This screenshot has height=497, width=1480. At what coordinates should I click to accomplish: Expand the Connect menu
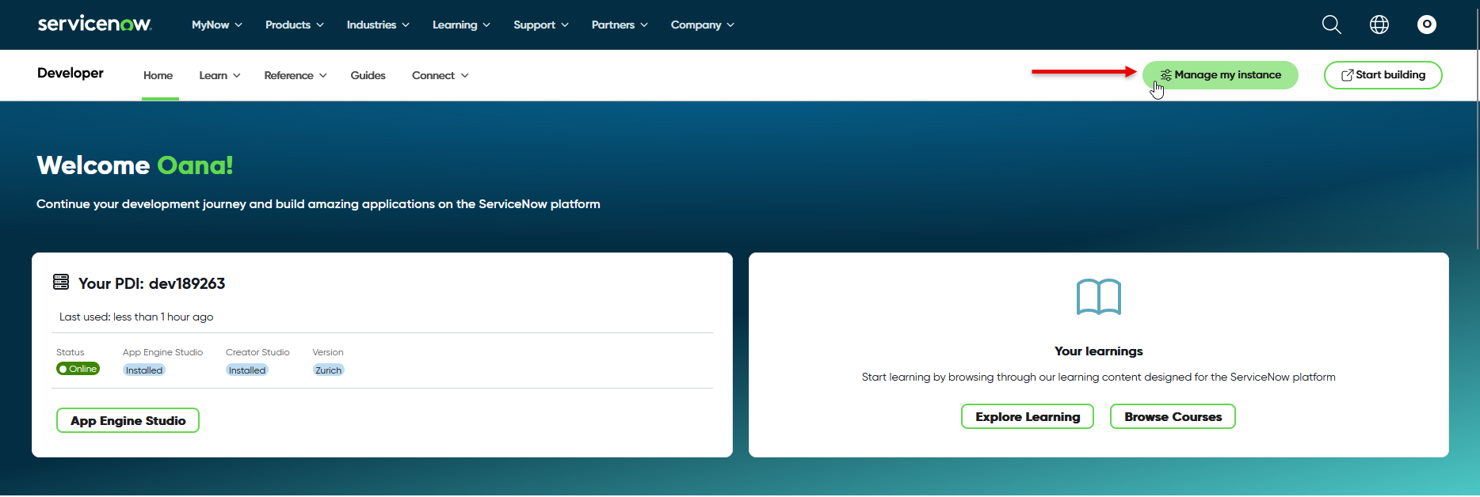pyautogui.click(x=440, y=76)
